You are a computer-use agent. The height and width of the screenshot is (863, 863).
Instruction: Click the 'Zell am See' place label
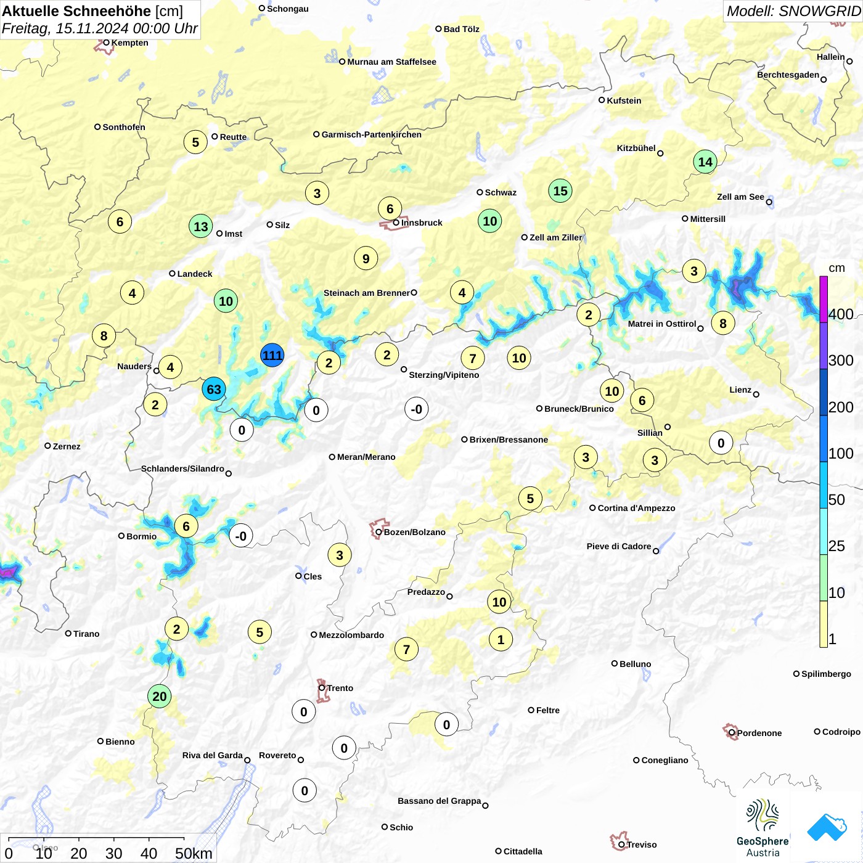pyautogui.click(x=740, y=197)
